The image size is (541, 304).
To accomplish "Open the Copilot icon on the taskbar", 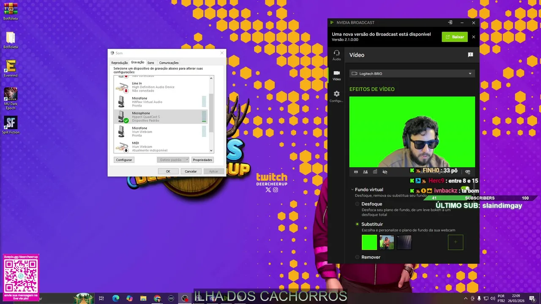I will 129,299.
